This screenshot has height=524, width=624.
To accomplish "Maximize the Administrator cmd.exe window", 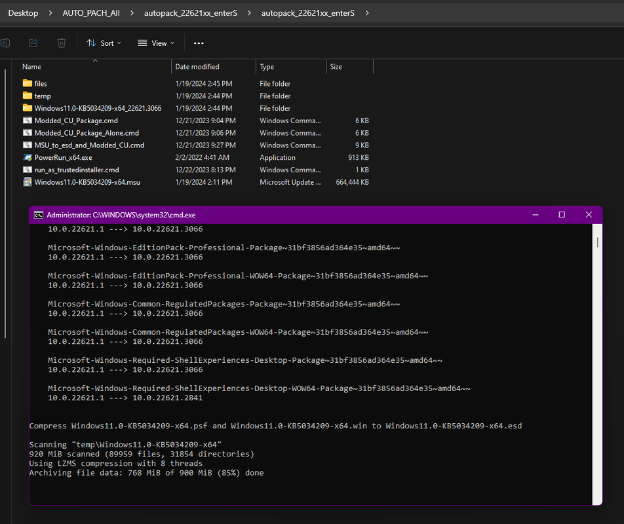I will (562, 215).
